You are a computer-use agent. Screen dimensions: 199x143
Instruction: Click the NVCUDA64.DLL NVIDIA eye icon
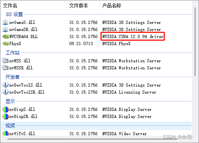pyautogui.click(x=5, y=36)
